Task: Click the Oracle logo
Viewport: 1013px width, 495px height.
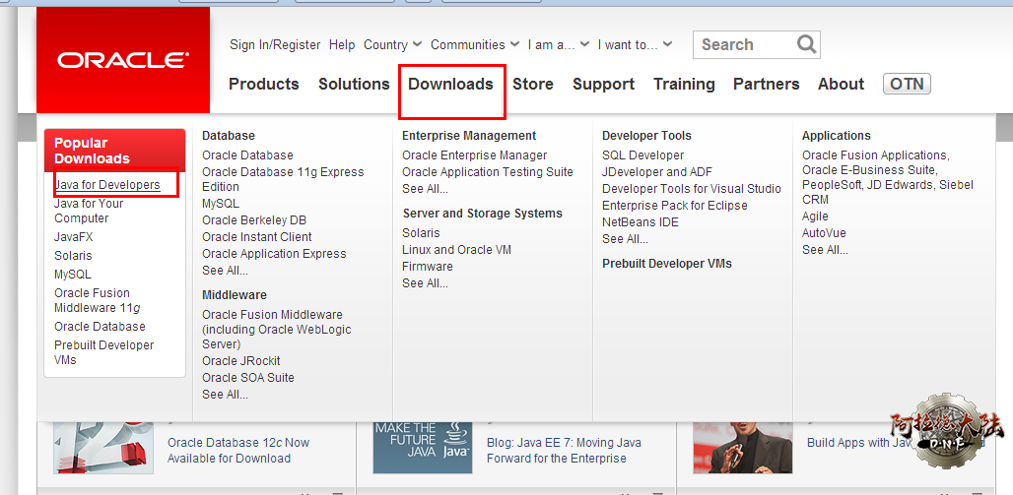Action: tap(123, 61)
